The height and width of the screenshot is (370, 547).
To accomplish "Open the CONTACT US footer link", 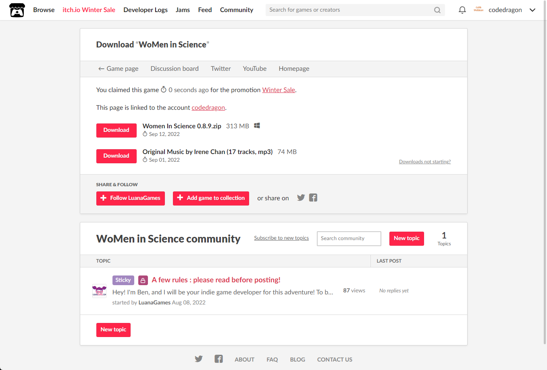I will (335, 360).
